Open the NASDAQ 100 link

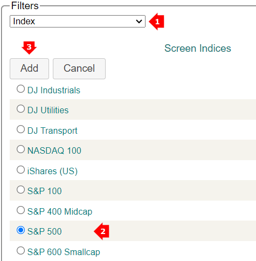pyautogui.click(x=54, y=150)
